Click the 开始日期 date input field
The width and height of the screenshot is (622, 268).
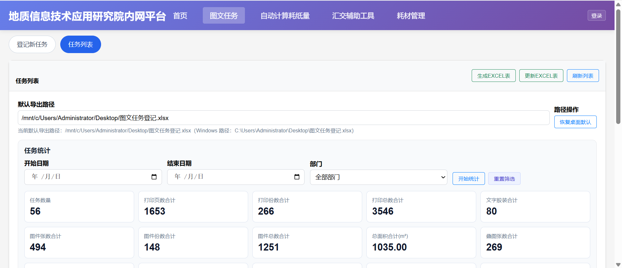pyautogui.click(x=93, y=177)
